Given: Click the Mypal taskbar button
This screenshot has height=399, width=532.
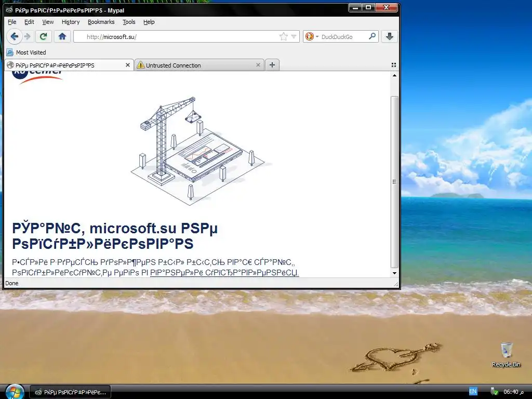Looking at the screenshot, I should [70, 392].
